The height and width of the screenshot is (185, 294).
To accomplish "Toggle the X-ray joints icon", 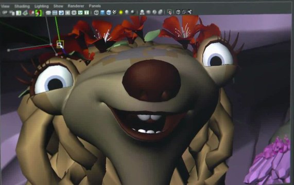I will [x=189, y=12].
